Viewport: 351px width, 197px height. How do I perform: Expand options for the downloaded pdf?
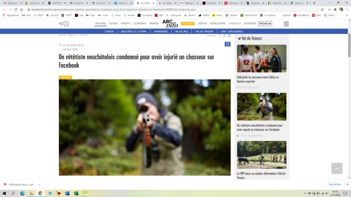pos(39,184)
